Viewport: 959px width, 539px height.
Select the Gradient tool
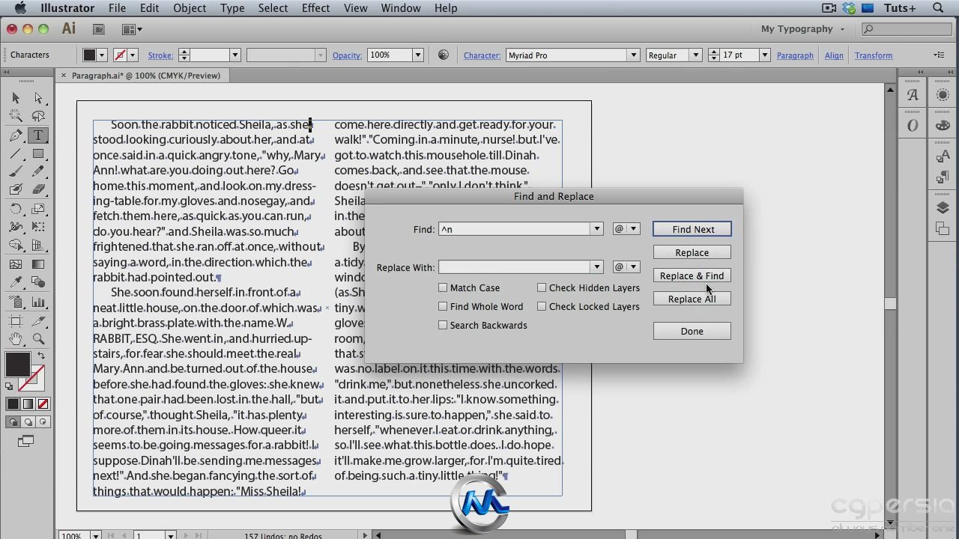coord(38,264)
